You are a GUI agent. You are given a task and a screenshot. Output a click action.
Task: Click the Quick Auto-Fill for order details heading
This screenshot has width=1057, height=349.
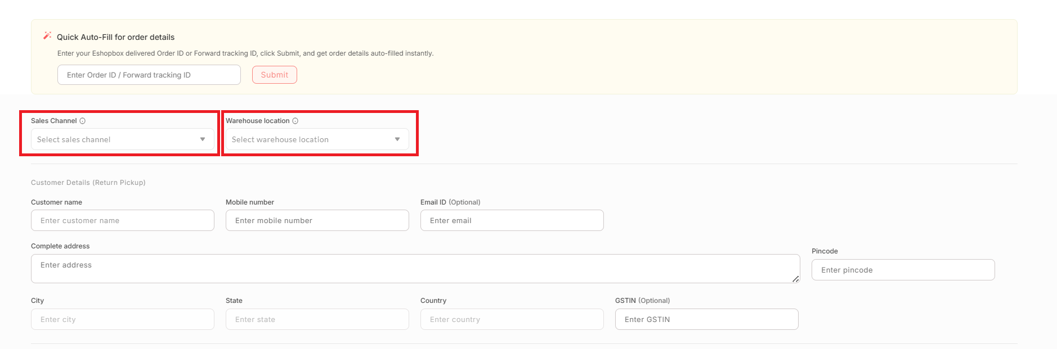[115, 37]
